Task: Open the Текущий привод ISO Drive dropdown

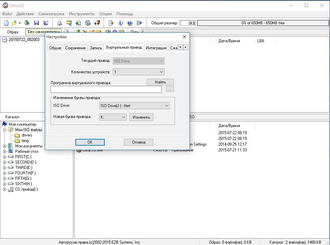Action: click(138, 61)
